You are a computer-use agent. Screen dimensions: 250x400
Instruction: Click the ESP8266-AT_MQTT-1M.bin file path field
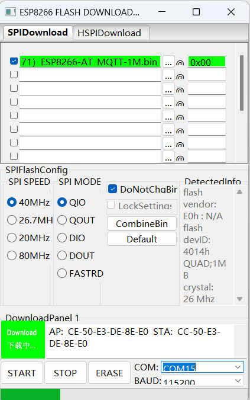click(x=90, y=62)
